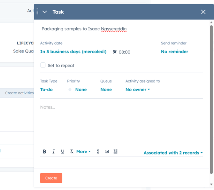Screen dimensions: 214x190
Task: Insert an image into the notes
Action: [107, 152]
